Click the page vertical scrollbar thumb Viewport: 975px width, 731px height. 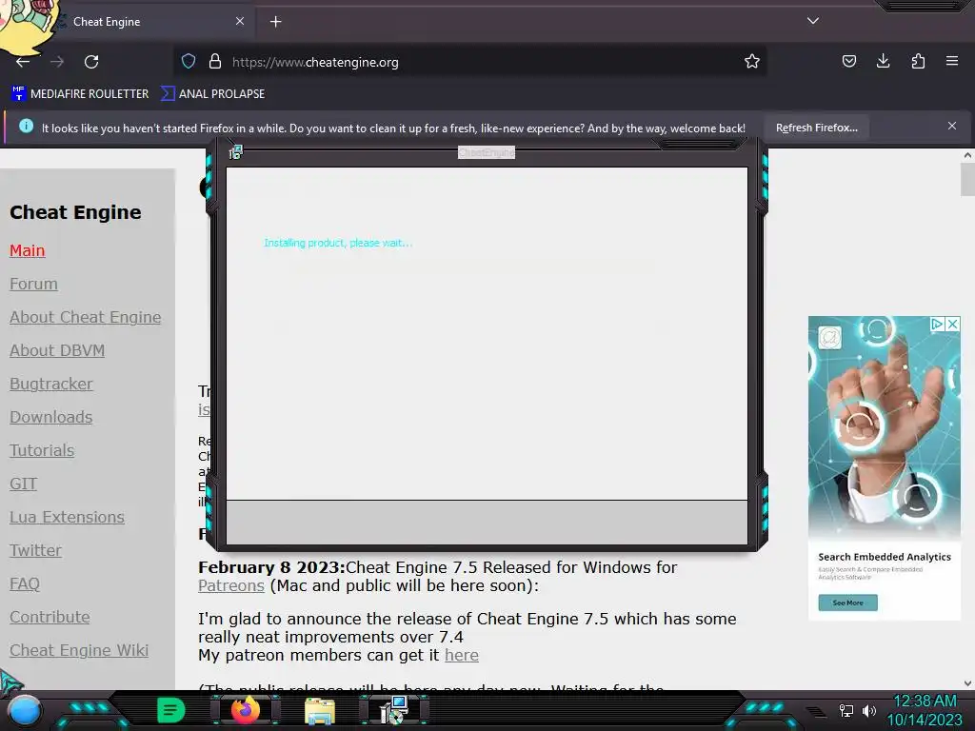[x=967, y=180]
